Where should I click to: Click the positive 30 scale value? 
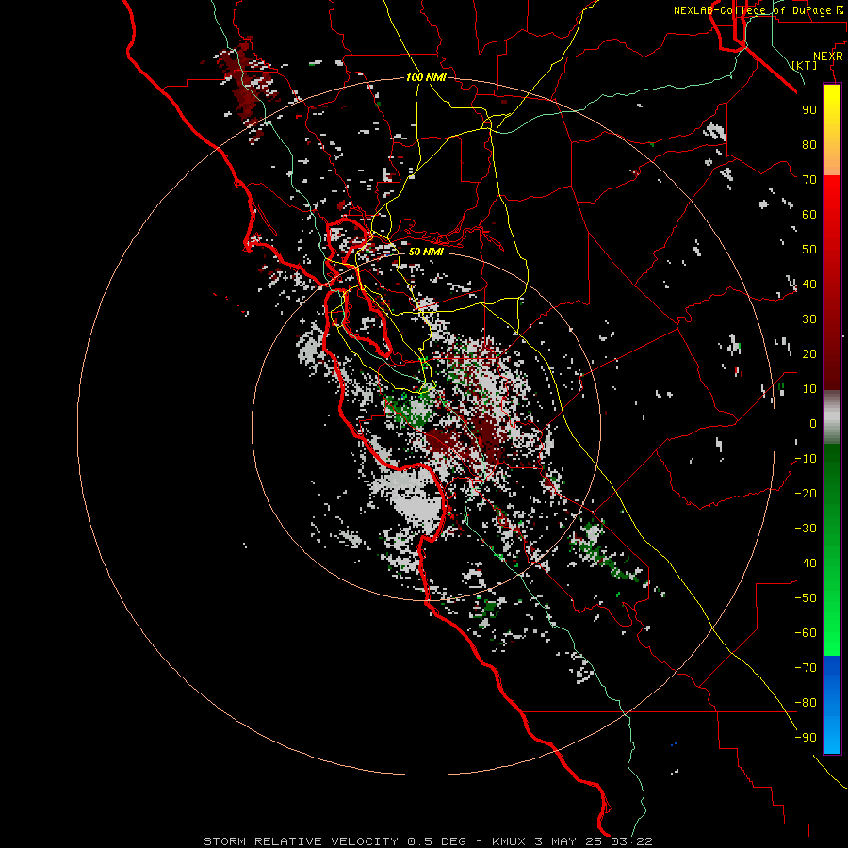point(809,319)
